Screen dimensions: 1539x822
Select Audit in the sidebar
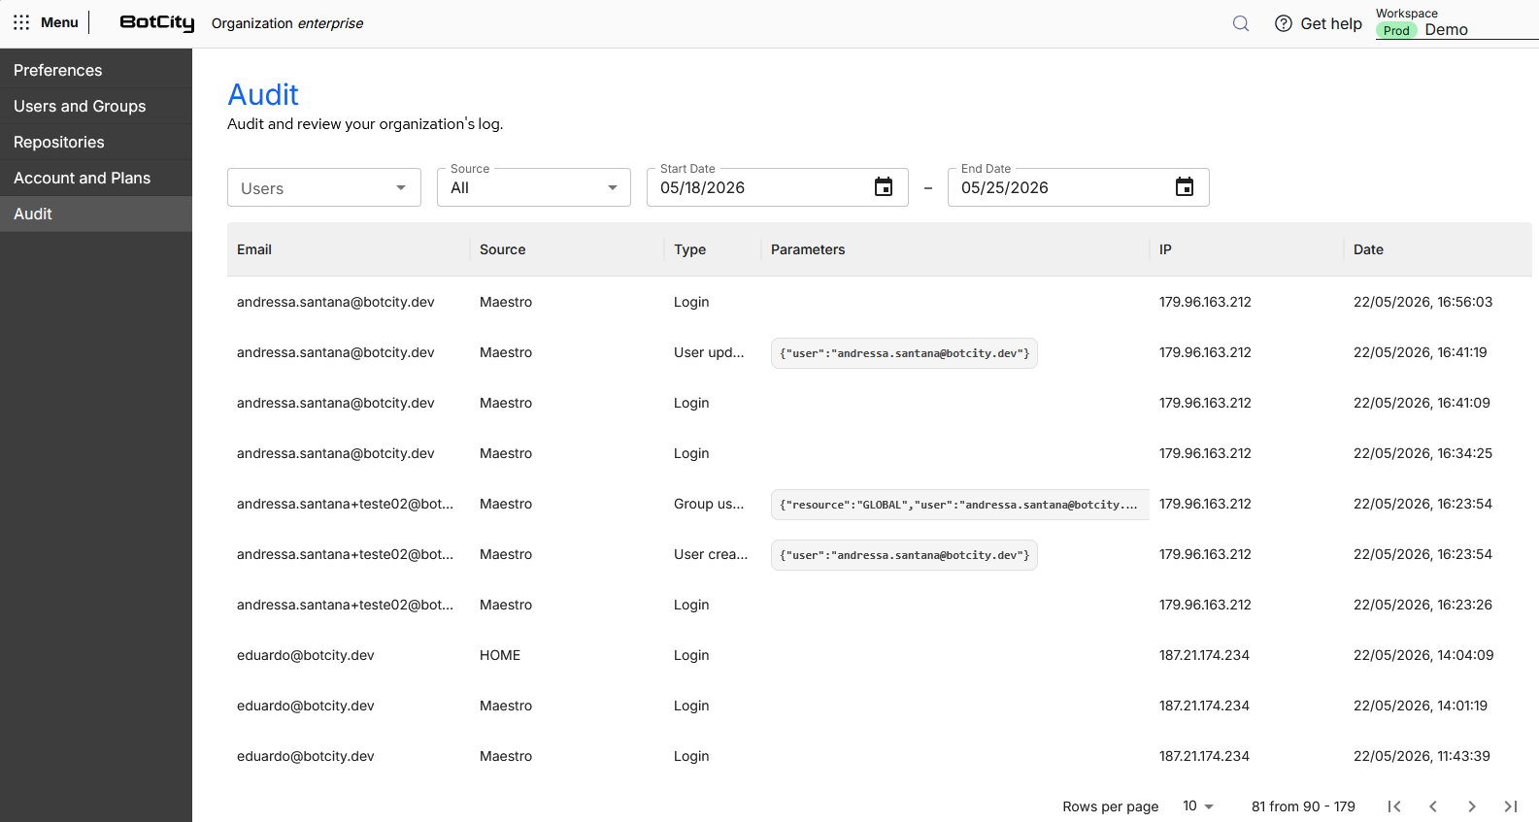pyautogui.click(x=96, y=214)
